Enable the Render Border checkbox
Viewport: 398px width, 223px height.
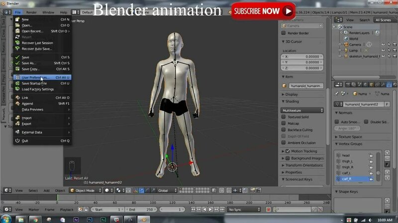click(x=284, y=33)
